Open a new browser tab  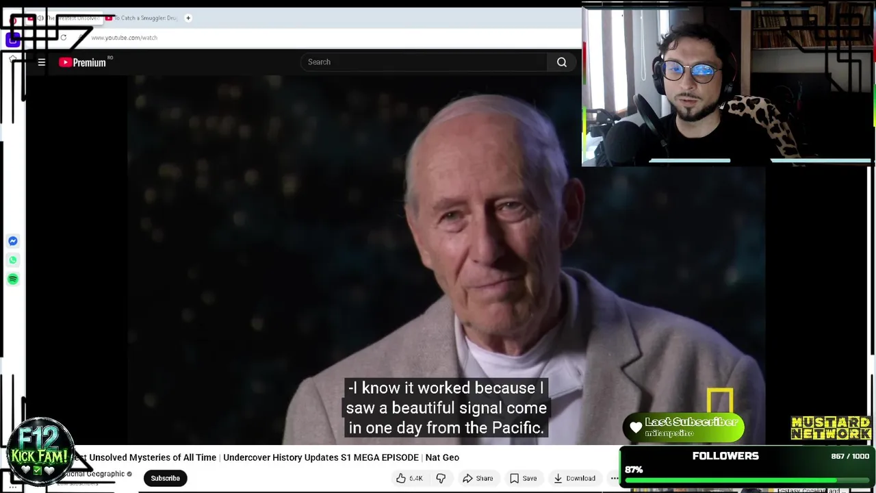tap(188, 18)
